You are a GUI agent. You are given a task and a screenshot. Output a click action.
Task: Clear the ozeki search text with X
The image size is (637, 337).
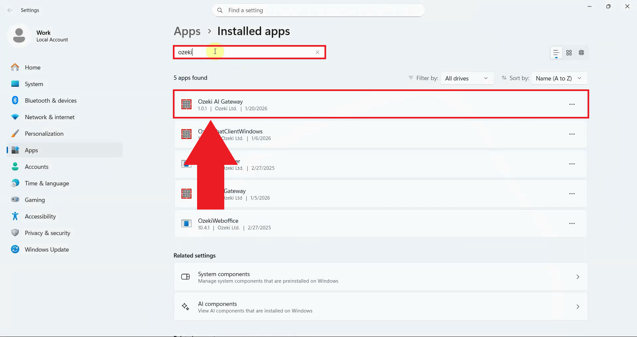click(x=318, y=52)
